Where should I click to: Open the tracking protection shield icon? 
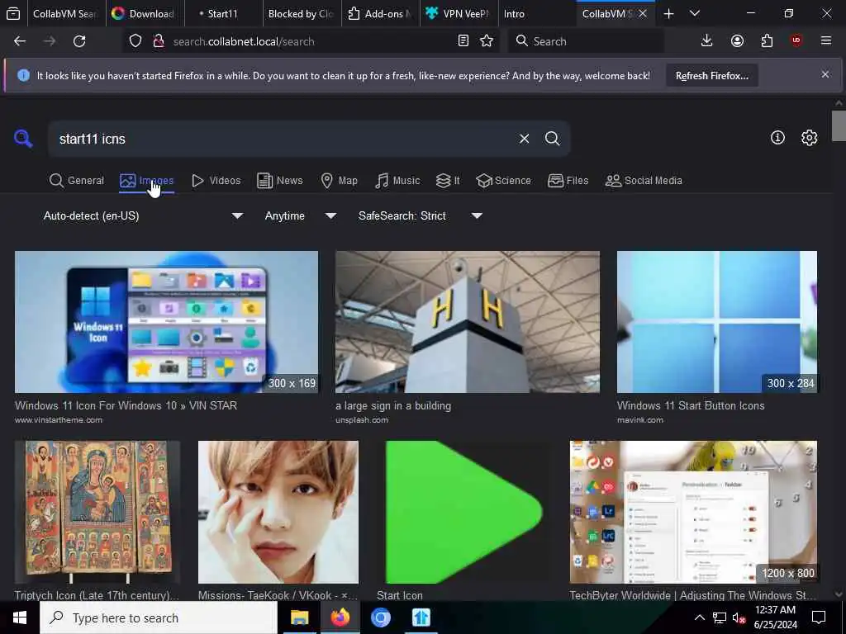pos(135,41)
